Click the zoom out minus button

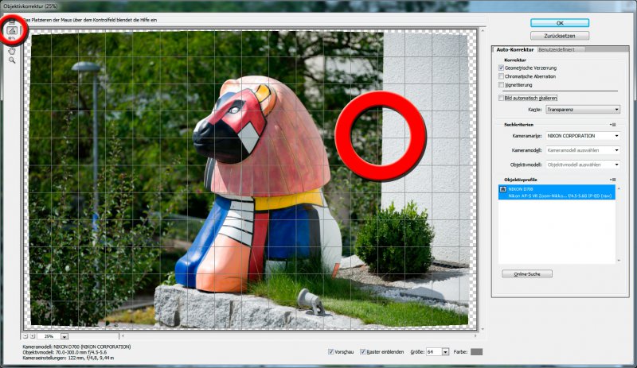[x=25, y=336]
